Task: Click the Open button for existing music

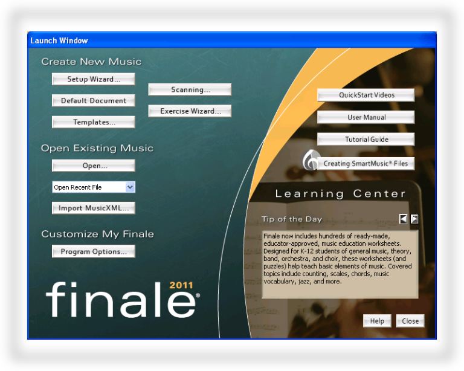Action: [x=94, y=166]
